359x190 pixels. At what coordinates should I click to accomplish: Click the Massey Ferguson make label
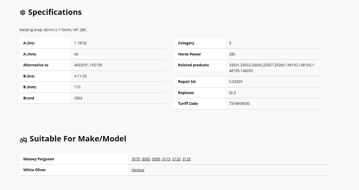38,159
